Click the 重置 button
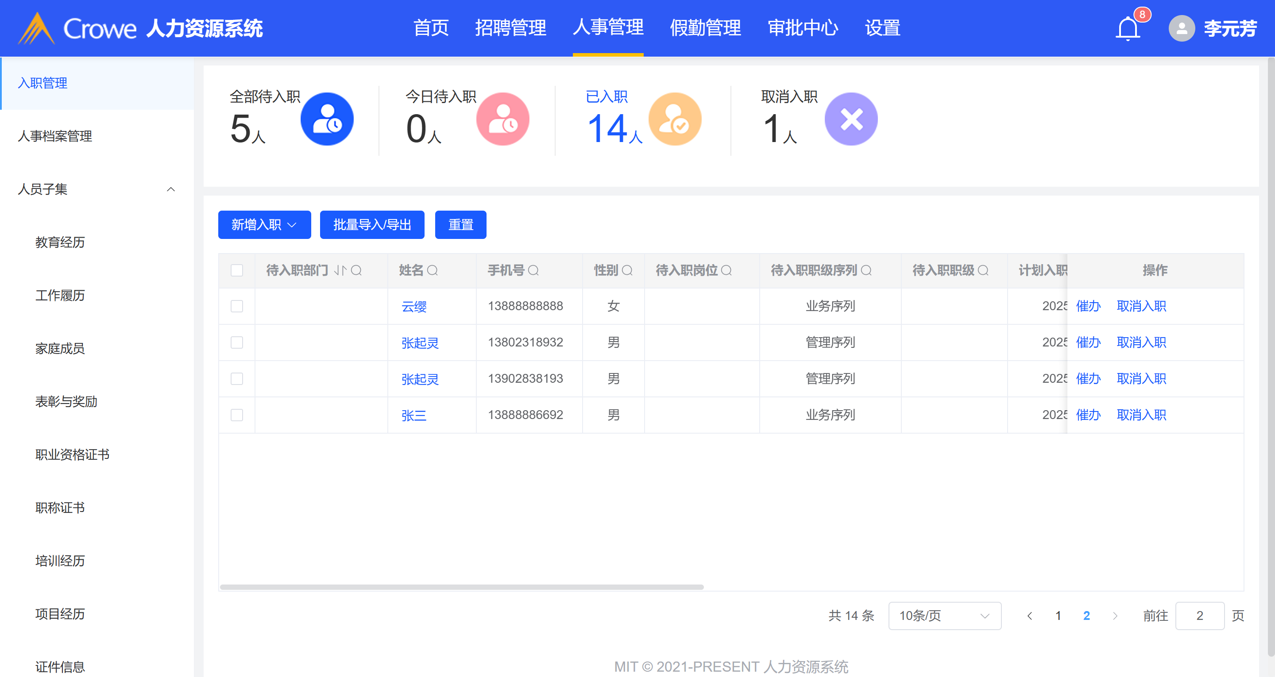1275x677 pixels. (460, 225)
